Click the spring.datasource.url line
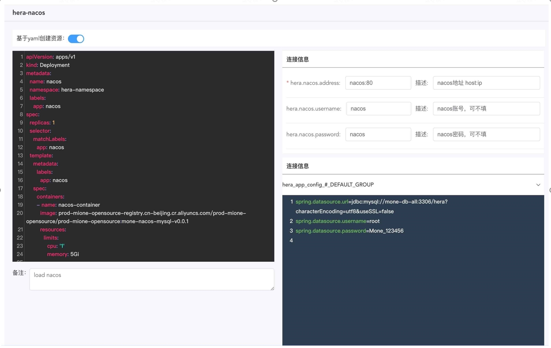 (372, 206)
